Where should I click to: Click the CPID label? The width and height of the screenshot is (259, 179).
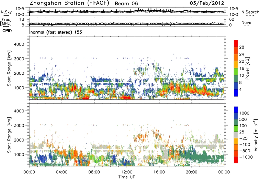click(7, 31)
